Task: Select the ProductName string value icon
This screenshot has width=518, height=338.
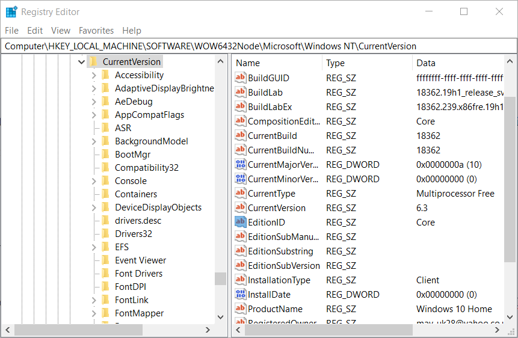Action: pos(241,309)
